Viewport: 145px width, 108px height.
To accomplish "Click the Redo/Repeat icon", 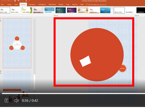I will [x=23, y=1].
